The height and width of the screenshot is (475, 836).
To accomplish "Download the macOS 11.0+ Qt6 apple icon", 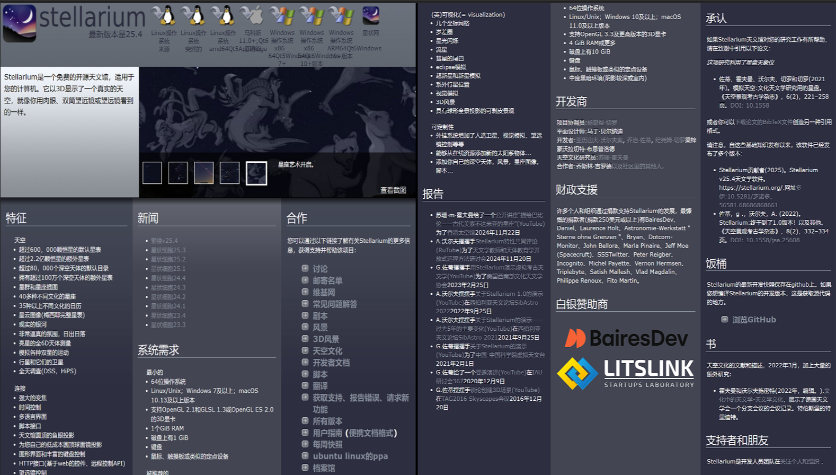I will tap(253, 15).
